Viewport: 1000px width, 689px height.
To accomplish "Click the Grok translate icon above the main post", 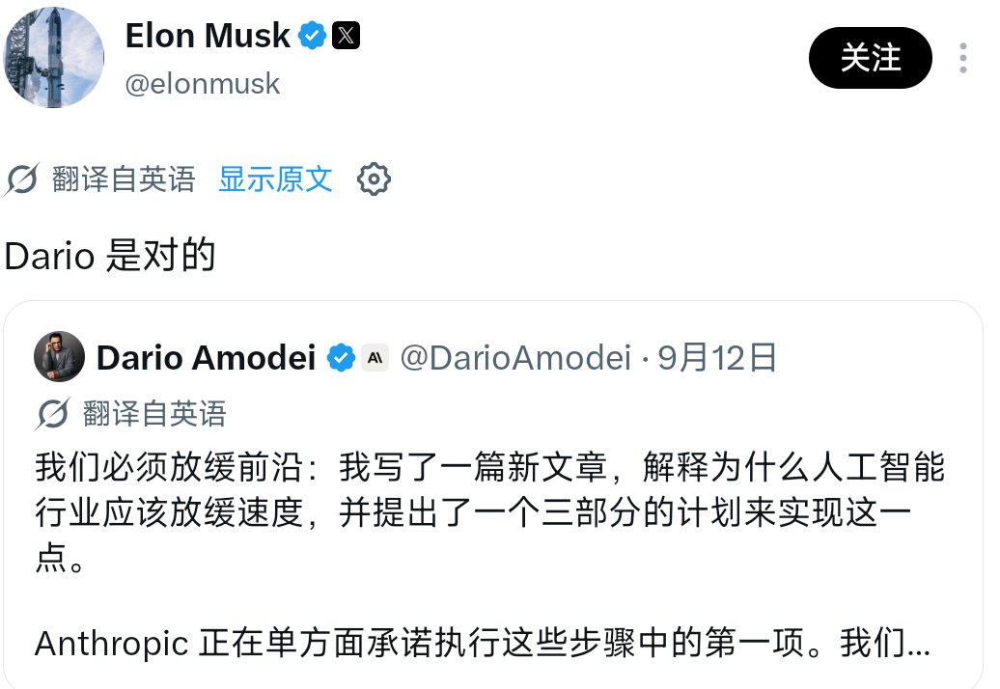I will [x=21, y=179].
